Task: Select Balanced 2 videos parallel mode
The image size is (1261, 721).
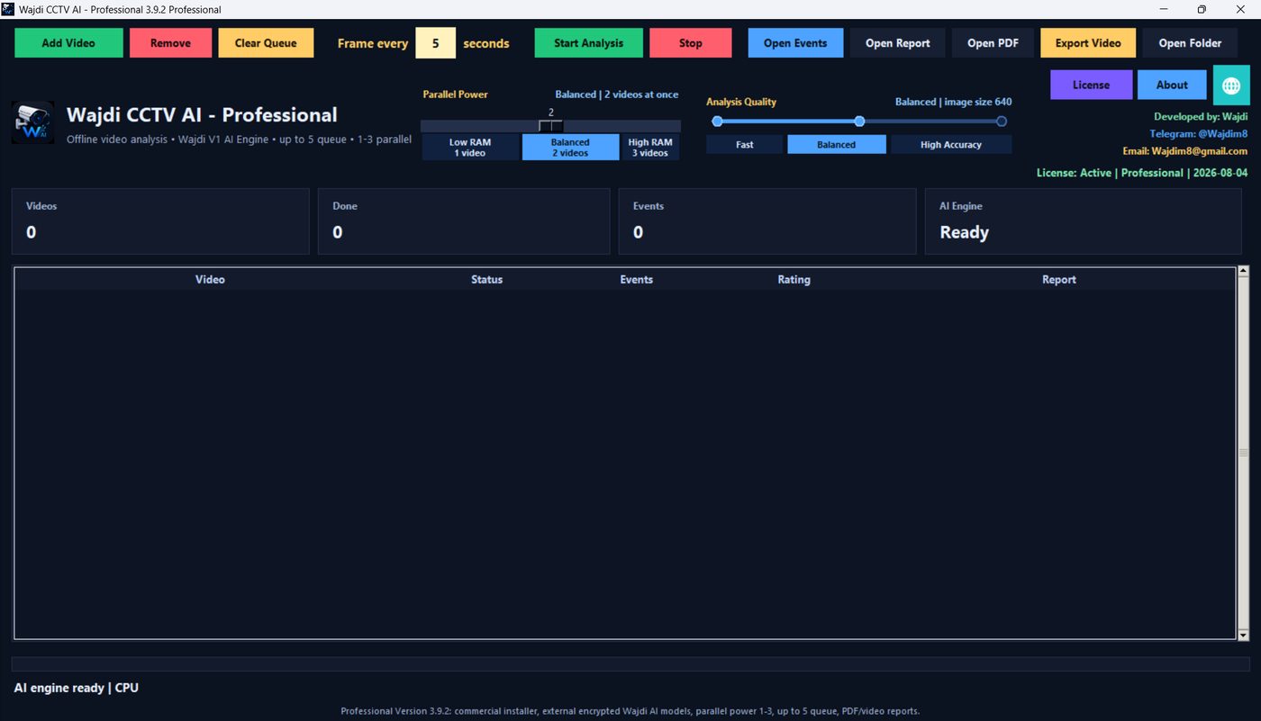Action: click(x=570, y=148)
